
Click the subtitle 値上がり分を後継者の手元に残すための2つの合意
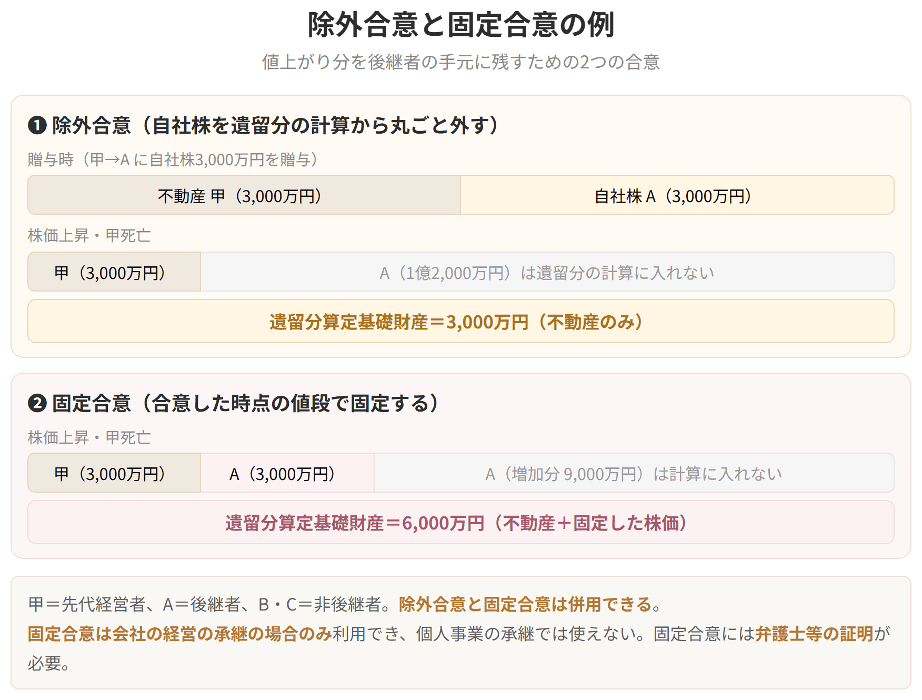tap(461, 62)
